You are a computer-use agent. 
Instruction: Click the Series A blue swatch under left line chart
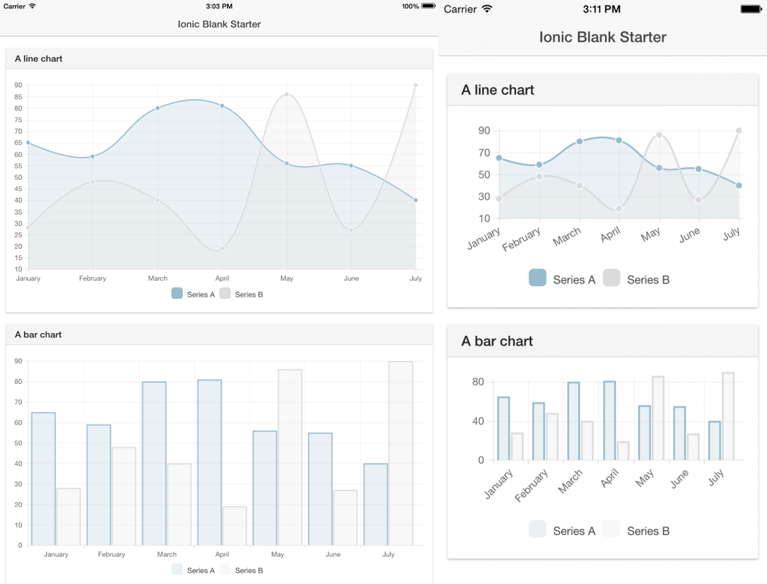[176, 293]
